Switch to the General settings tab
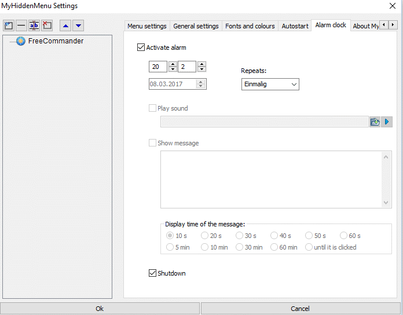The image size is (403, 315). tap(196, 26)
